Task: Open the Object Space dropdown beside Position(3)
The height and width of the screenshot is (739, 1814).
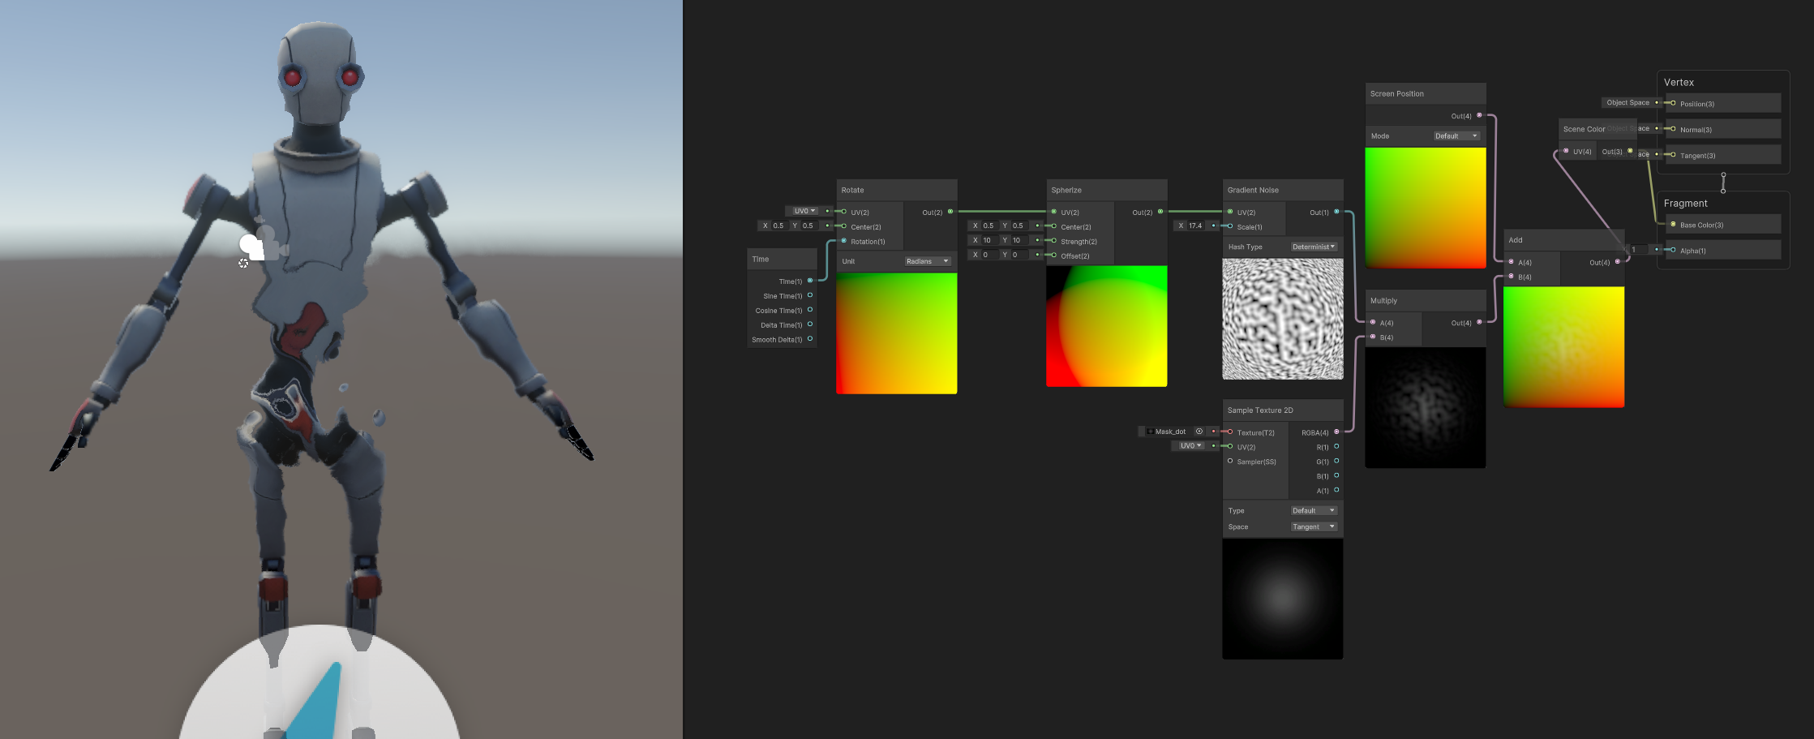Action: coord(1627,102)
